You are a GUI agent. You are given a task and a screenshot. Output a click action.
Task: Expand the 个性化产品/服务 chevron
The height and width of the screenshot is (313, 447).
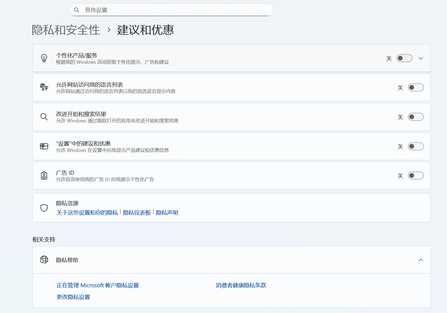pos(421,58)
